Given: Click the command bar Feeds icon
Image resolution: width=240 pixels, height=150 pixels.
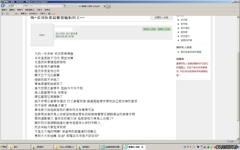Looking at the screenshot, I should coord(7,13).
